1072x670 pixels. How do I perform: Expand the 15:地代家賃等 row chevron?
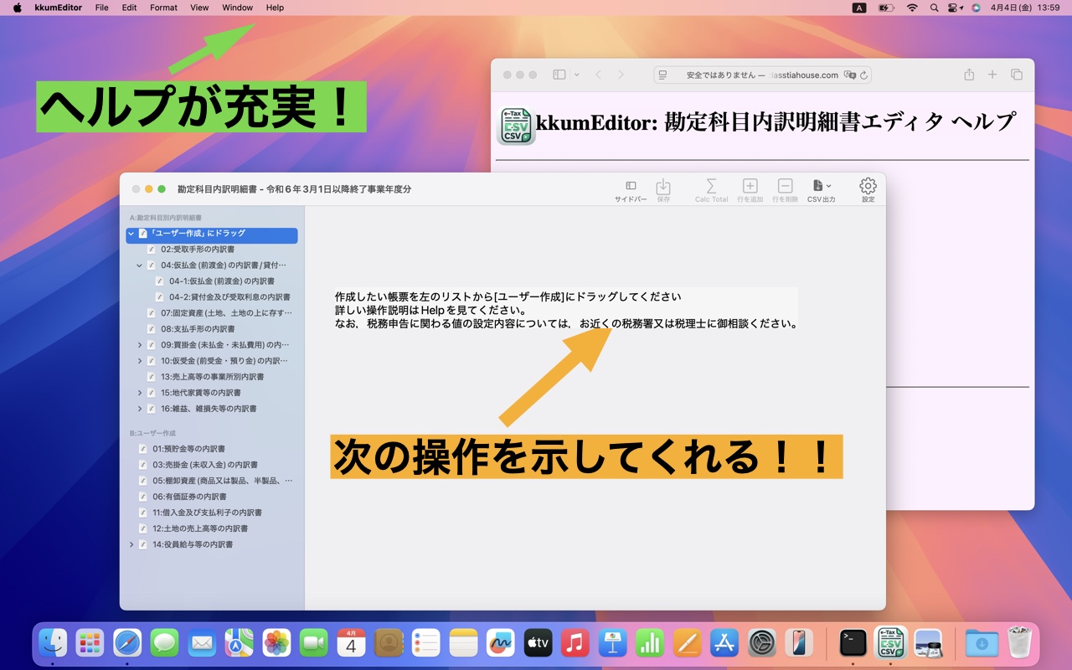tap(140, 393)
